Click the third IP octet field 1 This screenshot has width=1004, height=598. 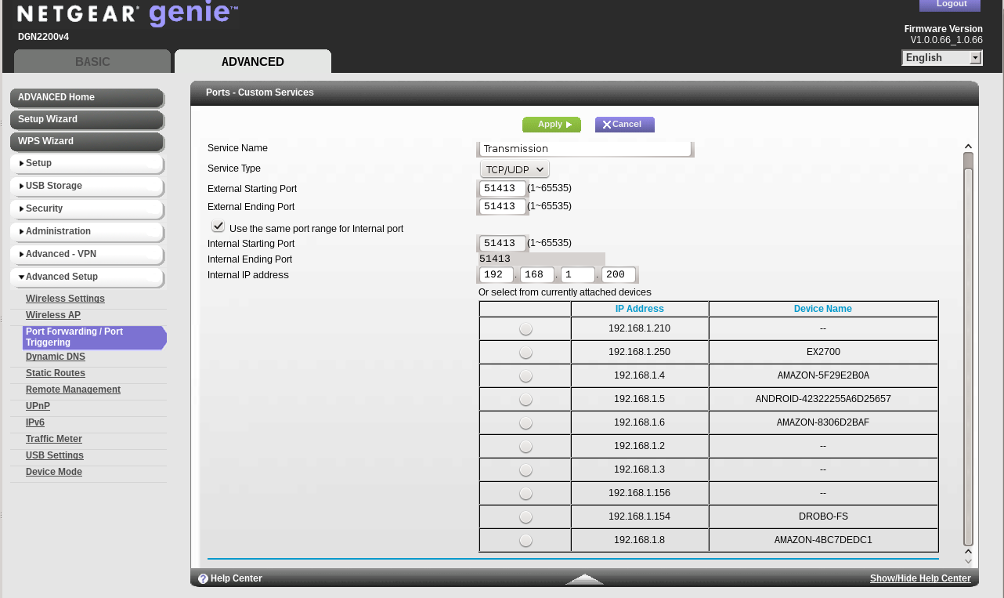tap(578, 275)
